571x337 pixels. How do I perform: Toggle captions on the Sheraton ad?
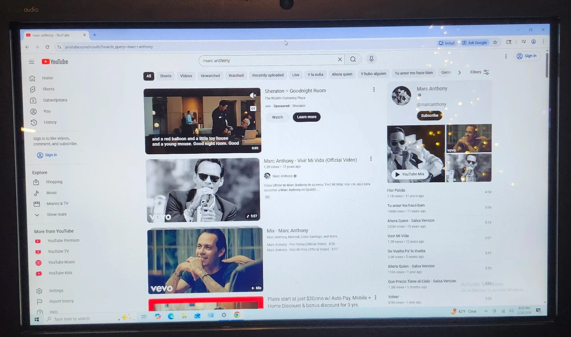(253, 108)
